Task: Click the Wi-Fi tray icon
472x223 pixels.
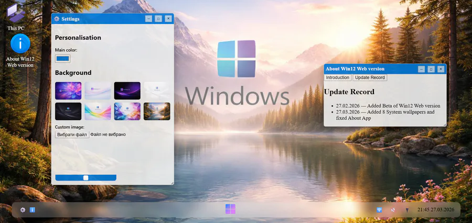Action: [379, 210]
